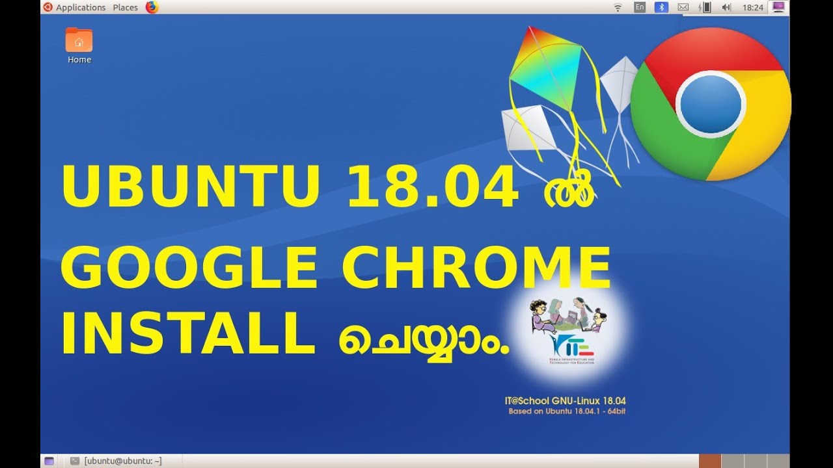Open the Applications menu

tap(81, 7)
